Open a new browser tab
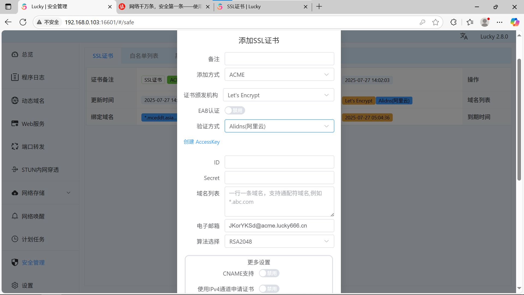524x295 pixels. (x=319, y=7)
